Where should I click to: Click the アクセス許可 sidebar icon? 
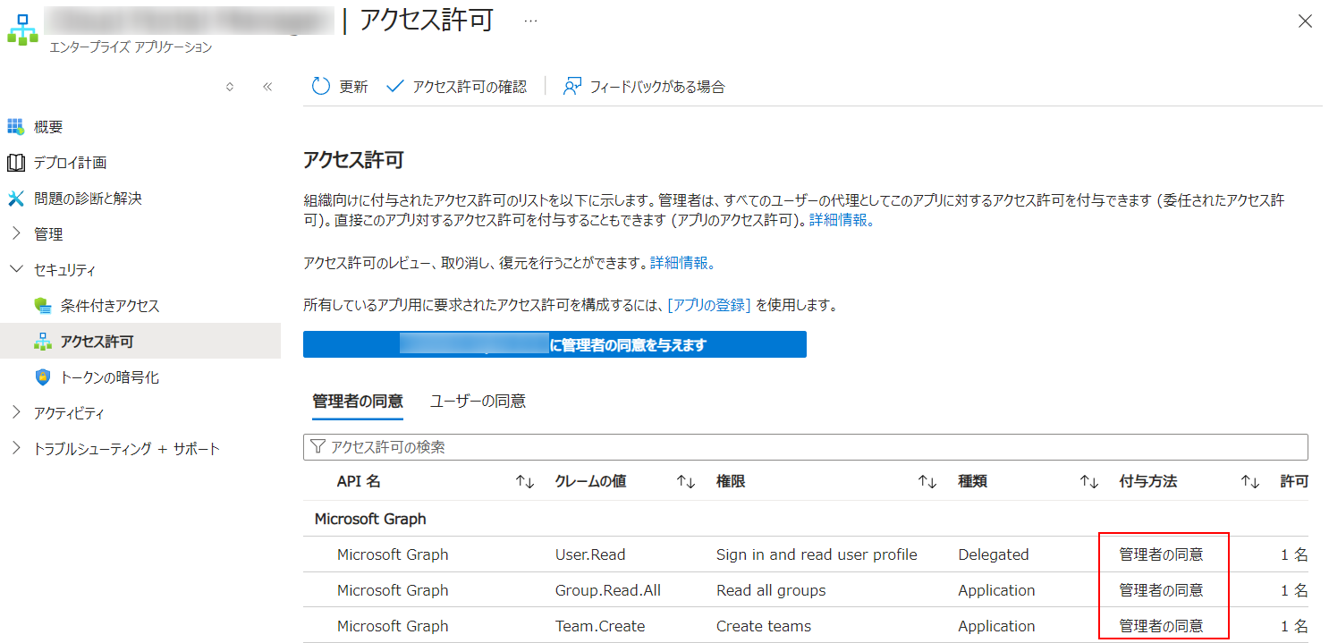coord(42,342)
